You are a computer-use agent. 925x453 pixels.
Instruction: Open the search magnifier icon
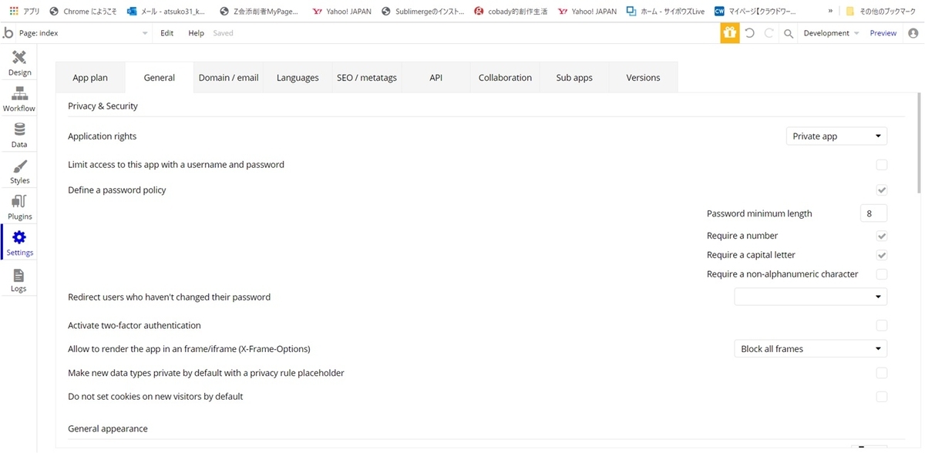click(789, 33)
